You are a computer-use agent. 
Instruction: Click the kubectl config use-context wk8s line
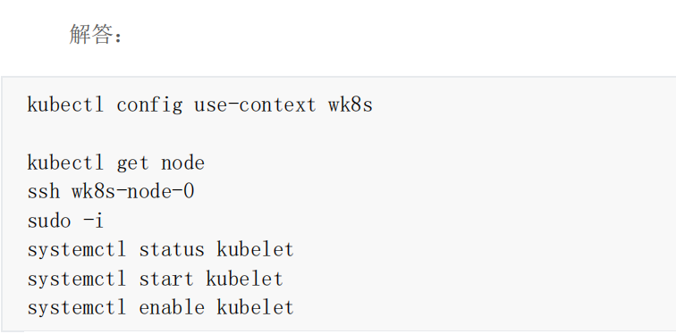tap(200, 105)
